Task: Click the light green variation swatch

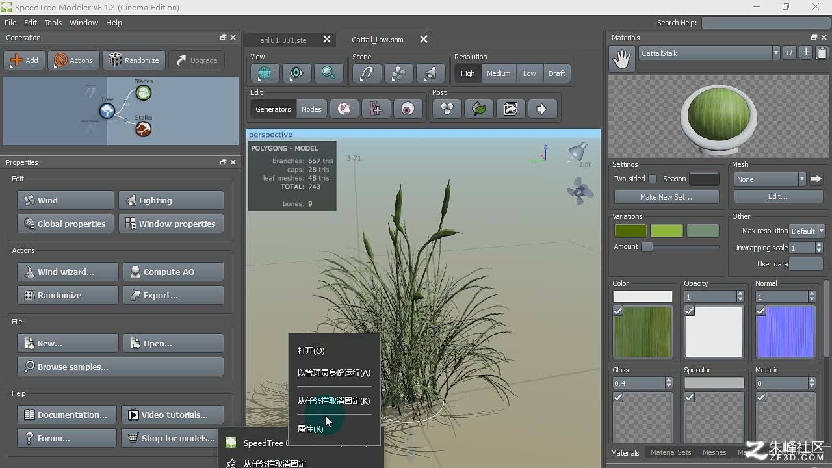Action: point(666,231)
